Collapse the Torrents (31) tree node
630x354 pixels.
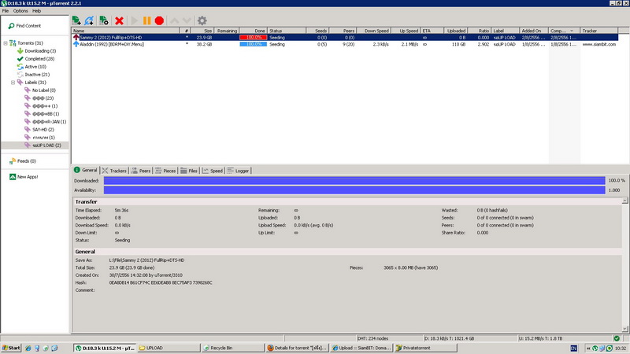pyautogui.click(x=6, y=43)
